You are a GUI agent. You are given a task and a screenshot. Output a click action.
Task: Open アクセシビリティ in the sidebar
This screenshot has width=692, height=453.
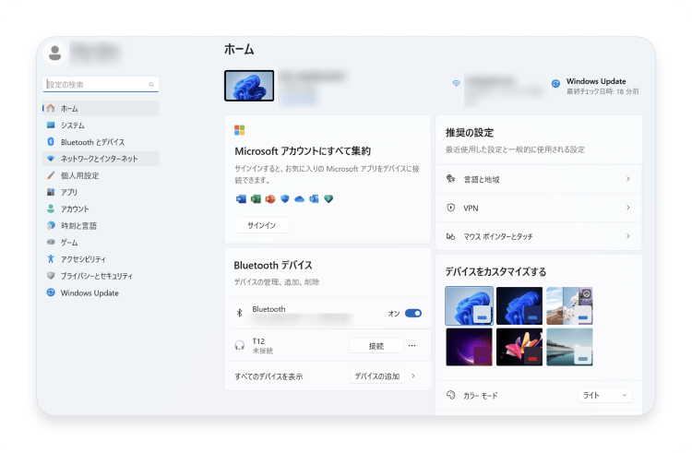pyautogui.click(x=101, y=259)
